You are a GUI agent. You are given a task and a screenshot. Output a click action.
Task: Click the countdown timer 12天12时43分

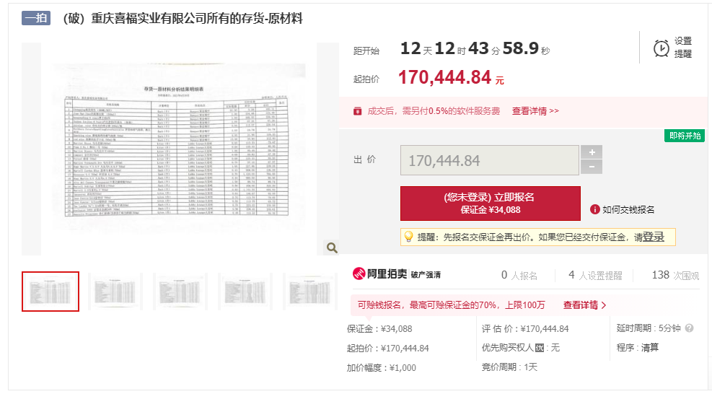[475, 48]
